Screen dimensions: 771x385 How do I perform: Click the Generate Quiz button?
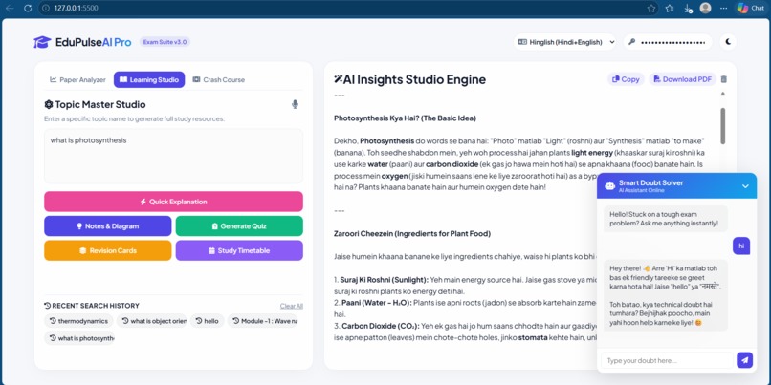(x=239, y=225)
